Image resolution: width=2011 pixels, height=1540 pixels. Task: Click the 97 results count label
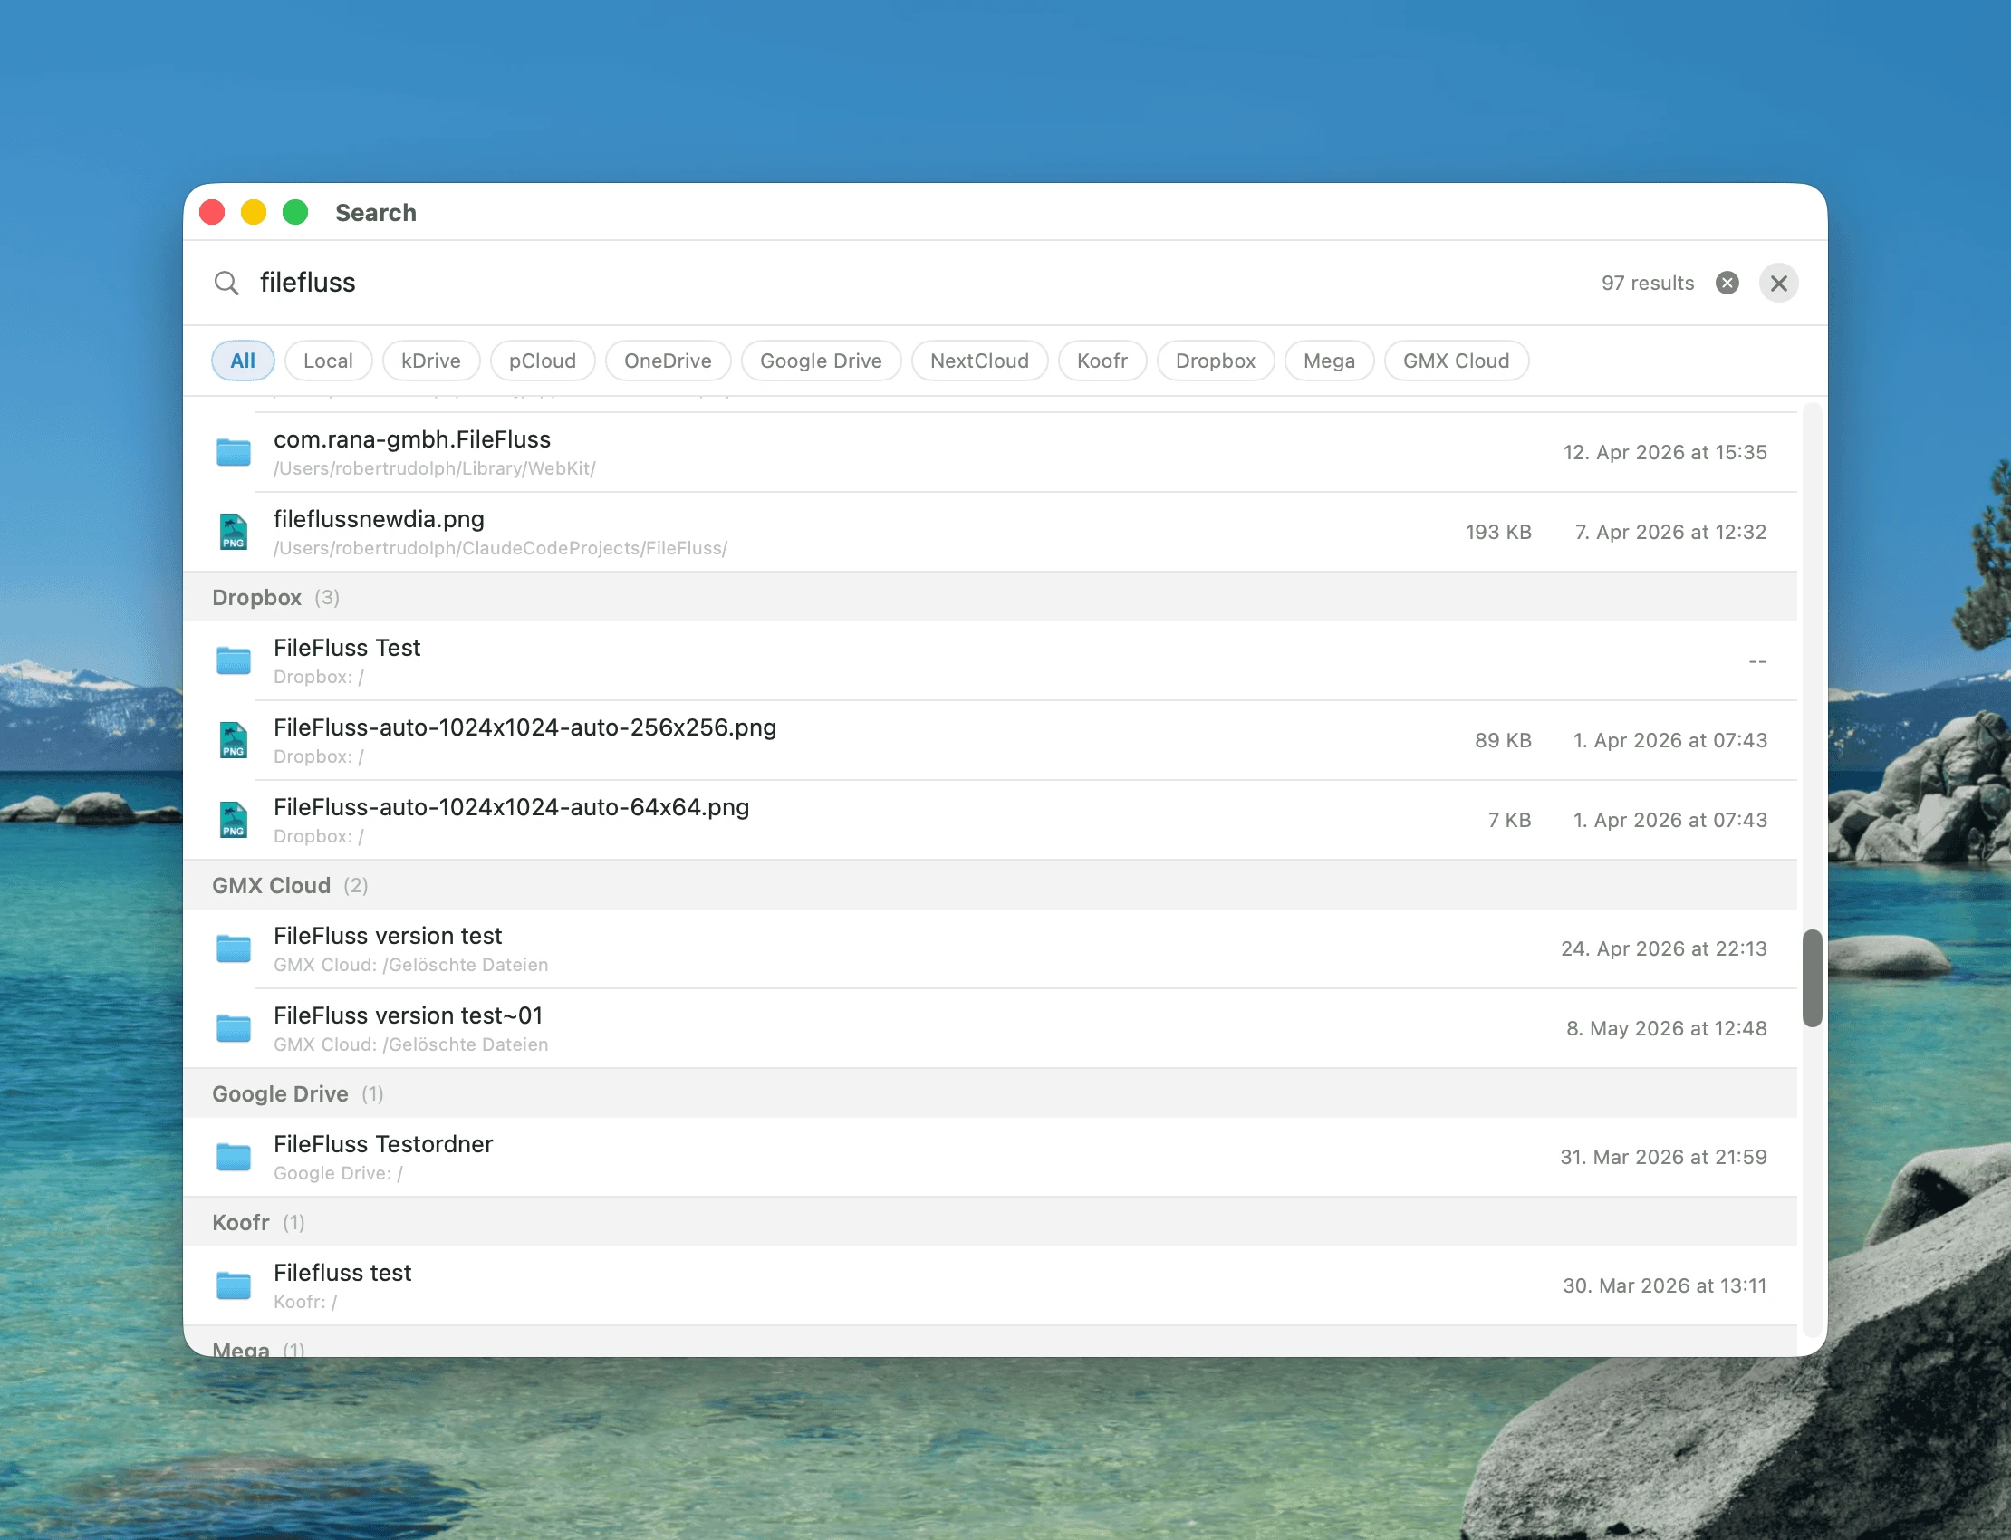point(1647,284)
